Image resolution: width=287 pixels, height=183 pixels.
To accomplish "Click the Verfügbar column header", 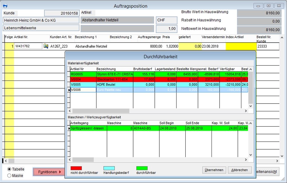I will click(230, 69).
